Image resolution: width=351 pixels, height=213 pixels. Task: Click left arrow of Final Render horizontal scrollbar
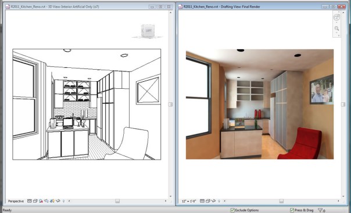click(224, 201)
